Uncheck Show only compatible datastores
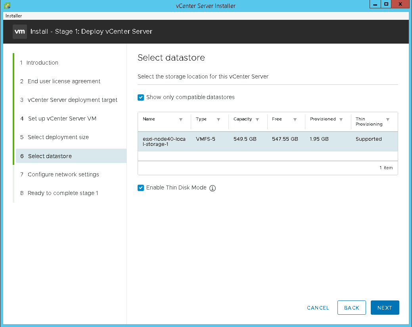 click(x=141, y=98)
